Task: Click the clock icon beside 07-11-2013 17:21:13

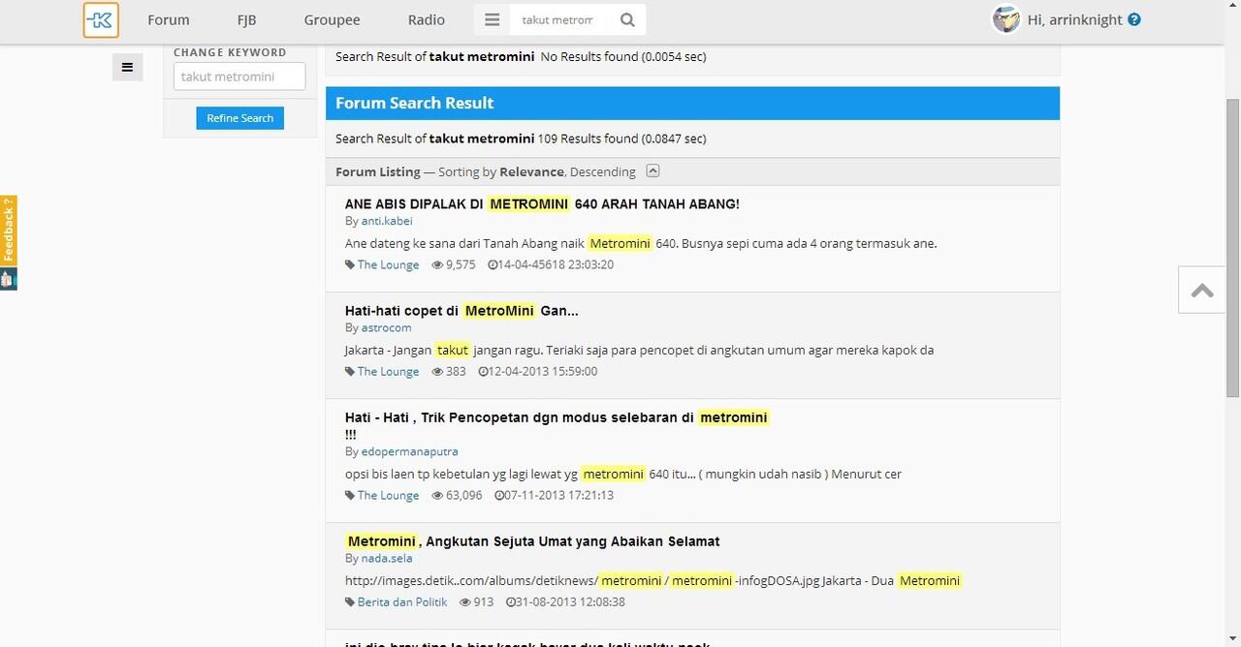Action: tap(499, 495)
